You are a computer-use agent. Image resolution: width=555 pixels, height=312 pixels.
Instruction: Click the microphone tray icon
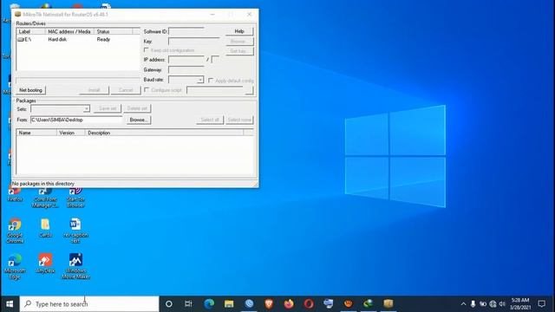pos(473,304)
